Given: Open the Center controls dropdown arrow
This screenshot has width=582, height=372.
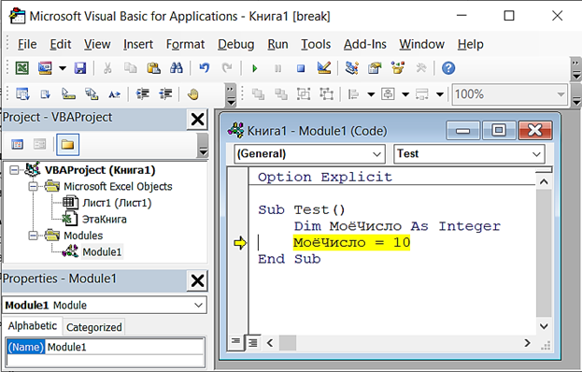Looking at the screenshot, I should tap(405, 94).
